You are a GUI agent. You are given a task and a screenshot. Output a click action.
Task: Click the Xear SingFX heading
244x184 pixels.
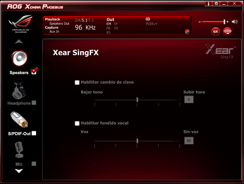76,52
